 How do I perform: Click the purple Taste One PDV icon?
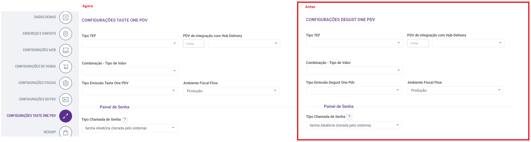pyautogui.click(x=66, y=116)
